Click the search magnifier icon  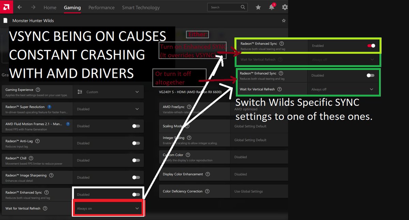tap(243, 7)
